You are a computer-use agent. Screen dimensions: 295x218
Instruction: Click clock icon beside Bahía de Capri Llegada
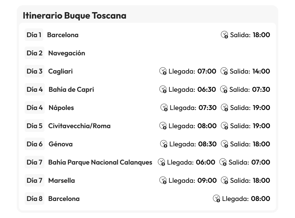click(163, 89)
